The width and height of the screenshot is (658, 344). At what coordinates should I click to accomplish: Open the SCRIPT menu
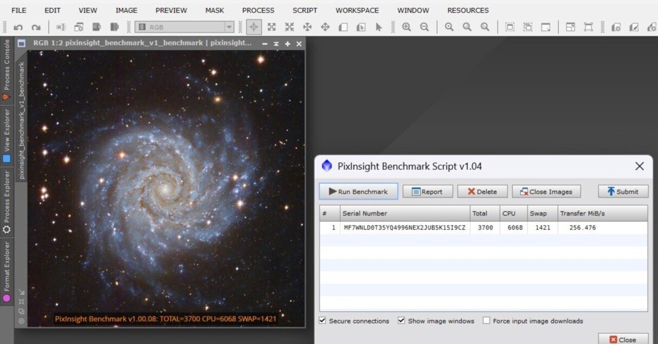305,10
